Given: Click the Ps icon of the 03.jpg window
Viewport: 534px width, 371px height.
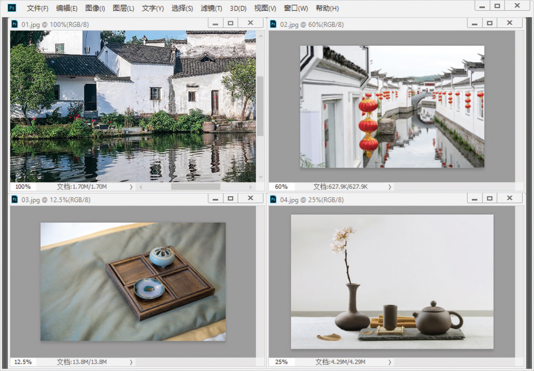Looking at the screenshot, I should coord(15,199).
